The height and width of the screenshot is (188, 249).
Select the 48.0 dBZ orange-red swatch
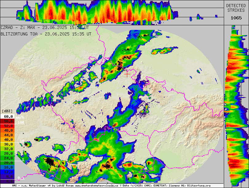pos(7,130)
